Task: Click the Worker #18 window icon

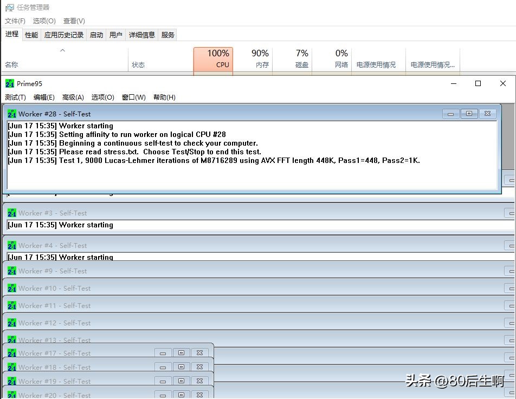Action: [11, 367]
